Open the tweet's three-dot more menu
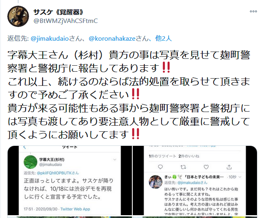Screen dimensions: 259x218 pos(253,11)
